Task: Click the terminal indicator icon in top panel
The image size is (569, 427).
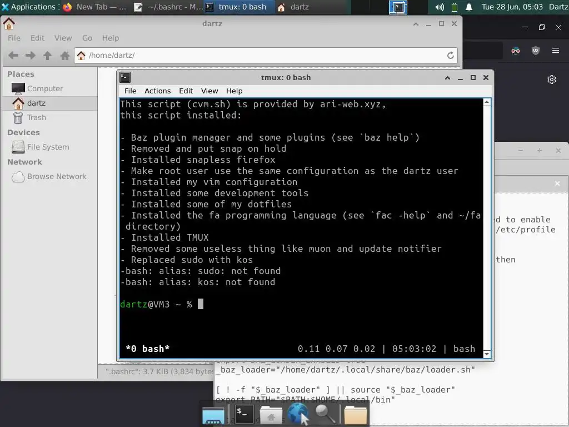Action: point(398,7)
